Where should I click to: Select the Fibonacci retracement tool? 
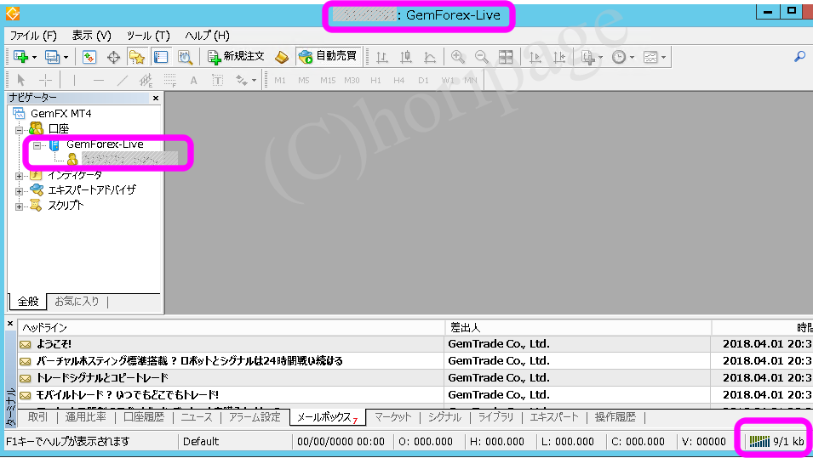[x=170, y=80]
